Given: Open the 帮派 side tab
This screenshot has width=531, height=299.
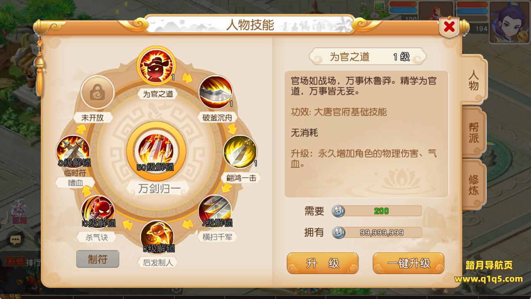Looking at the screenshot, I should (473, 132).
